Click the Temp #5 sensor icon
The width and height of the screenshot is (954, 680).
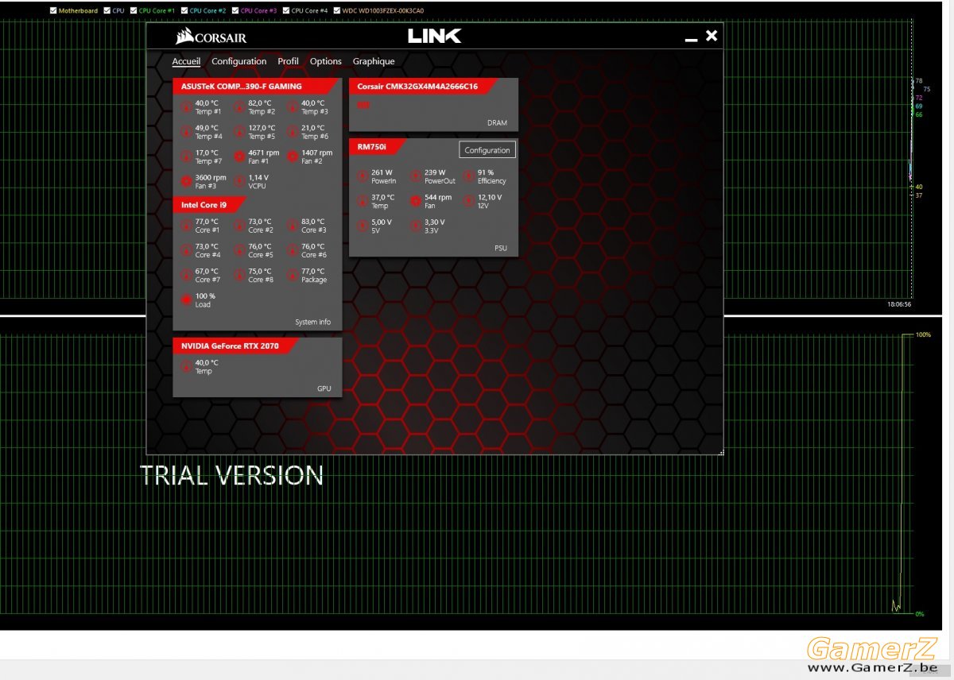click(240, 132)
